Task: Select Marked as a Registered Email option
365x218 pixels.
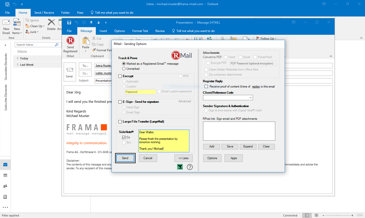Action: coord(124,64)
